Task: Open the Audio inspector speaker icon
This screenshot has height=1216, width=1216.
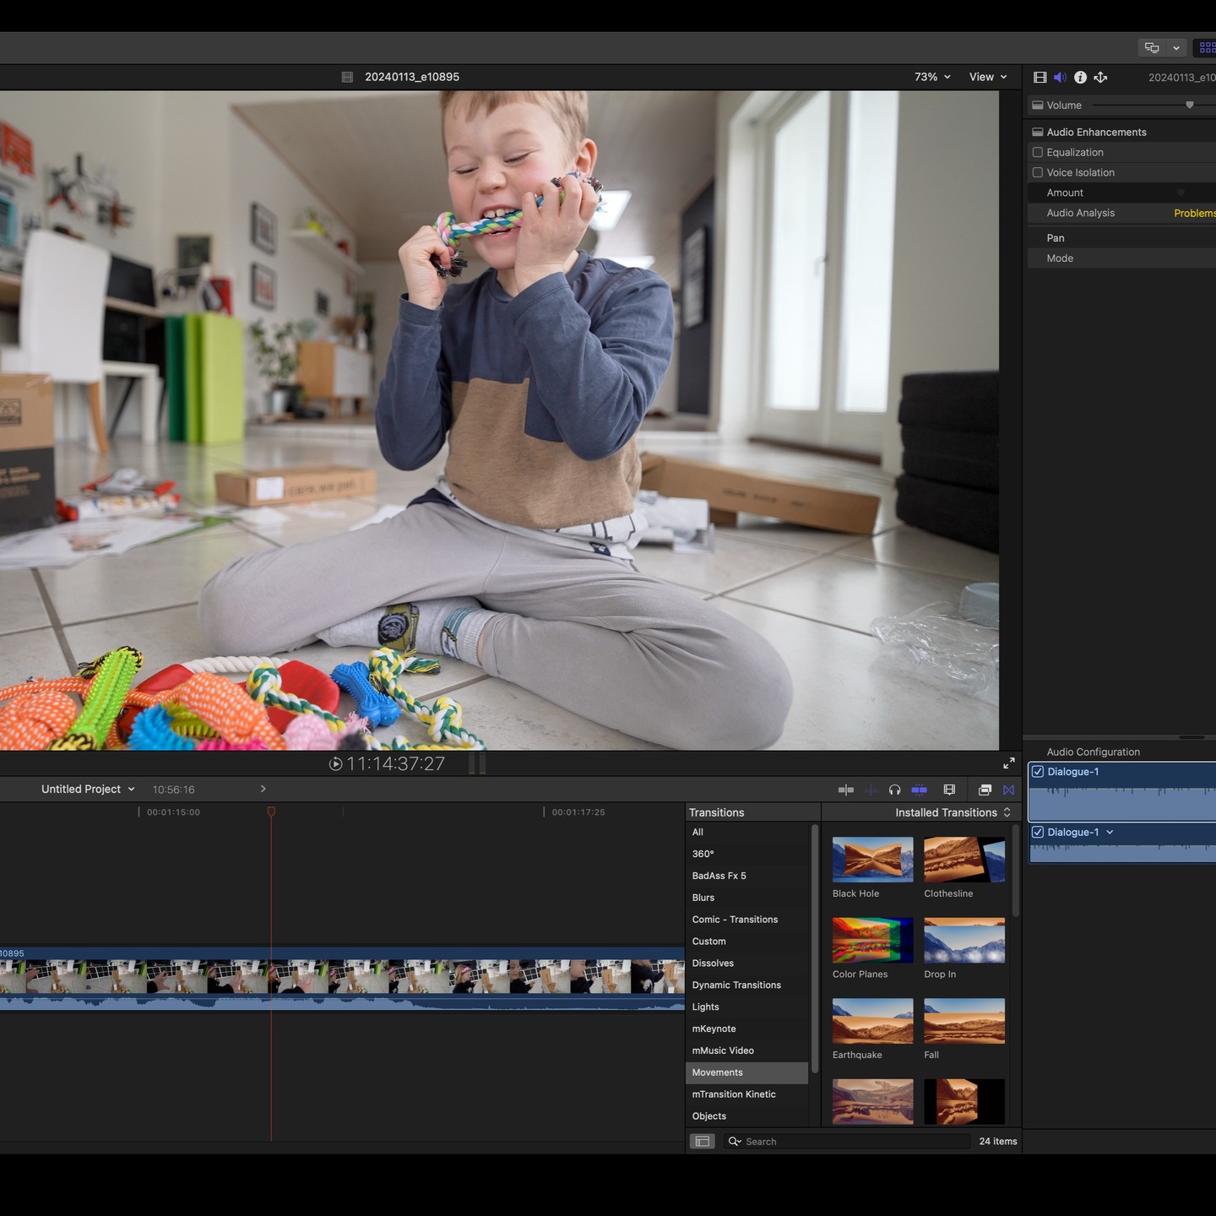Action: 1060,77
